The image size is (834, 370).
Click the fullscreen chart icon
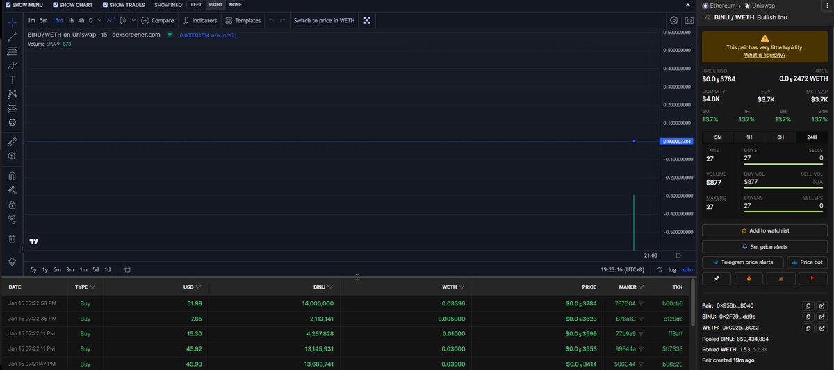coord(367,21)
